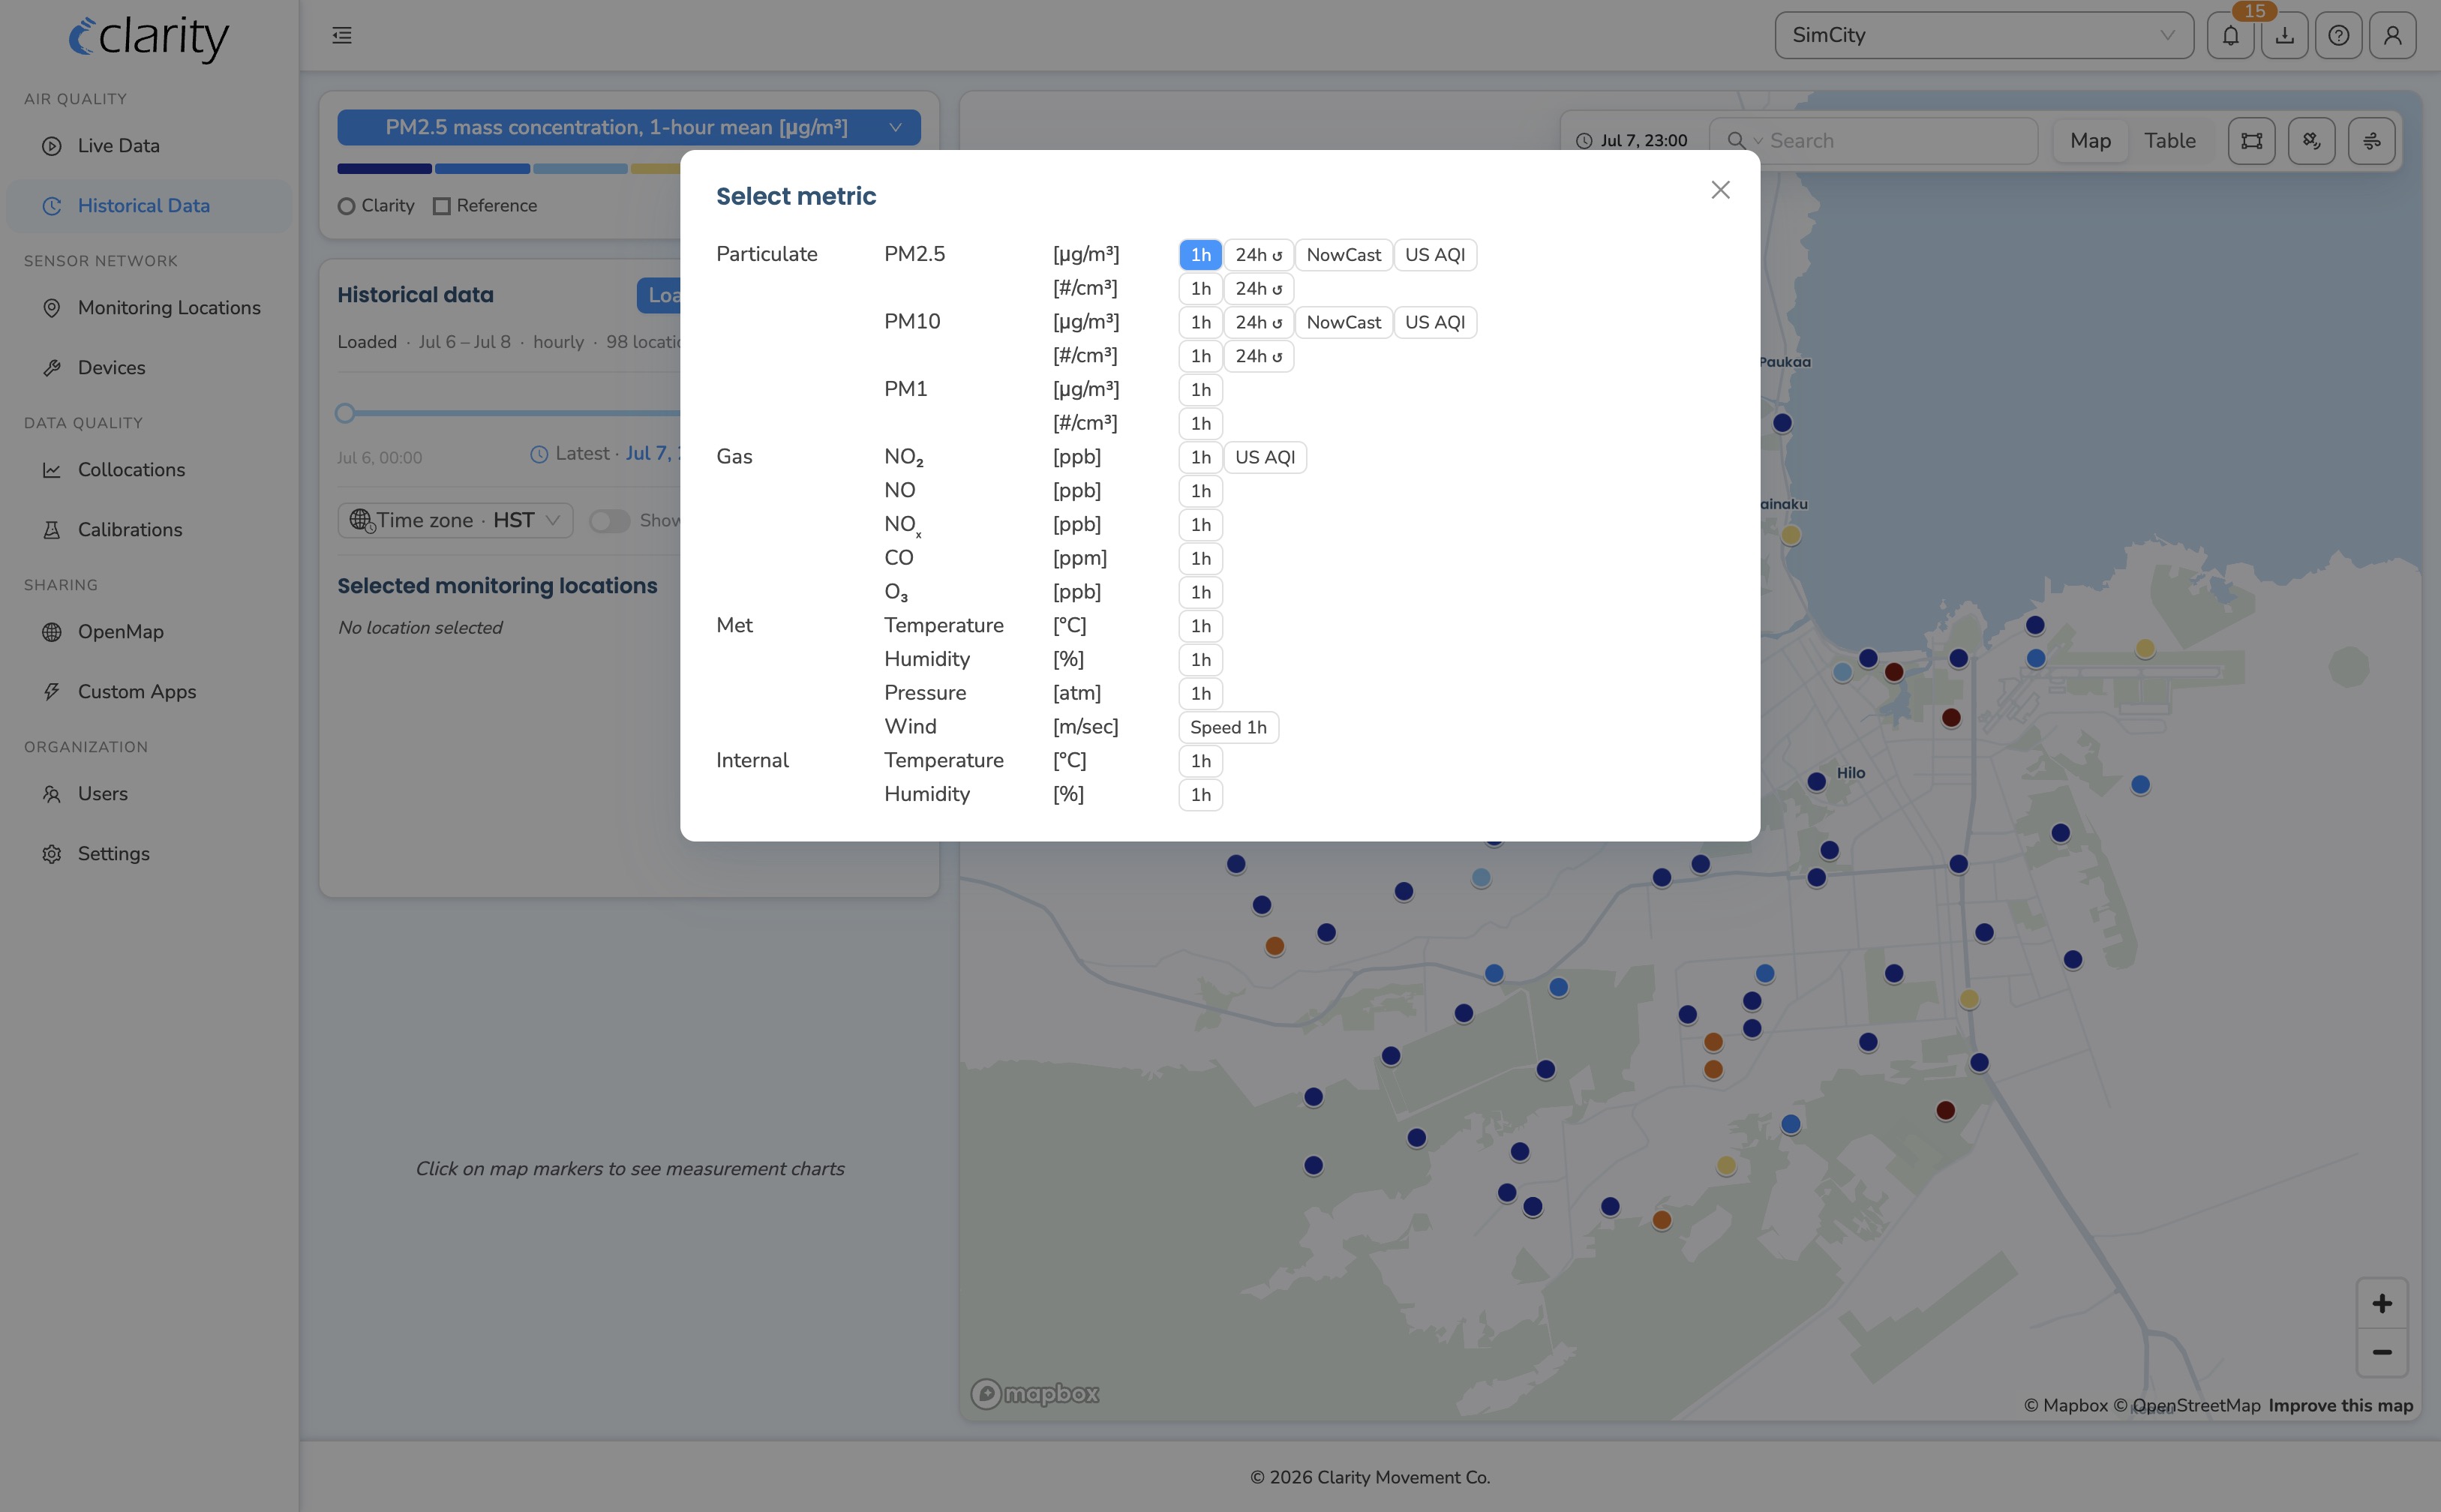Zoom in on the map with plus
The width and height of the screenshot is (2441, 1512).
click(x=2382, y=1304)
